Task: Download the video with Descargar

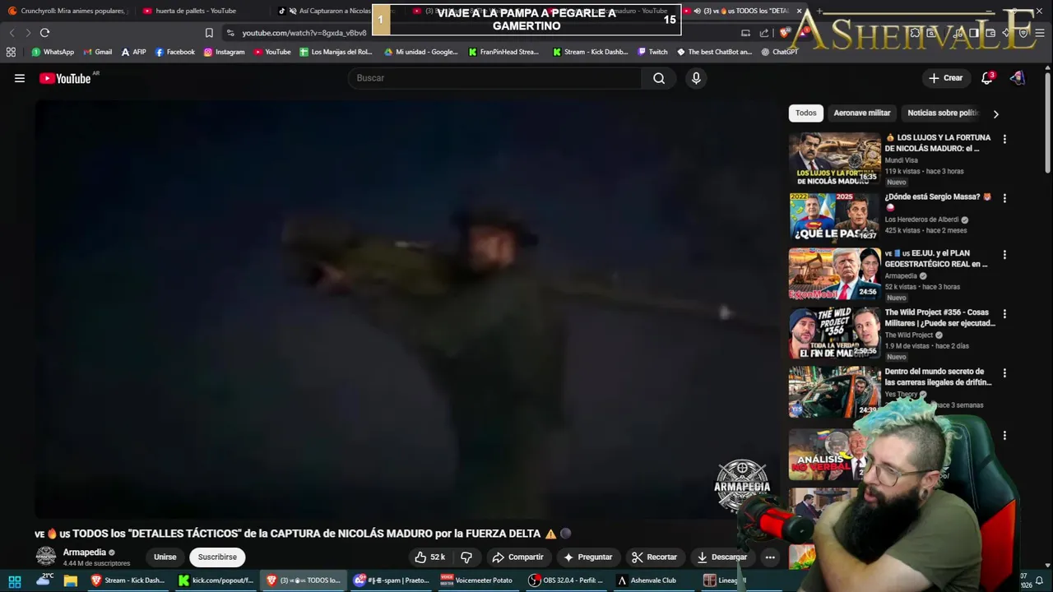Action: click(x=721, y=557)
